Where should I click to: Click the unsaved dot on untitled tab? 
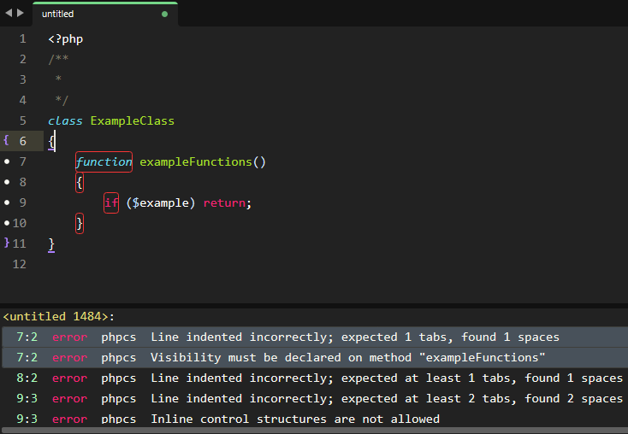[164, 14]
